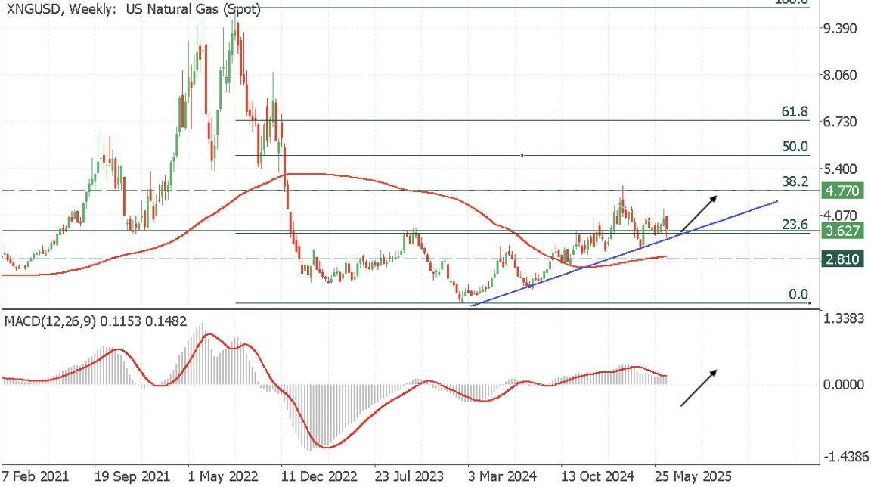Click the 4.770 price tag on right axis

tap(842, 192)
